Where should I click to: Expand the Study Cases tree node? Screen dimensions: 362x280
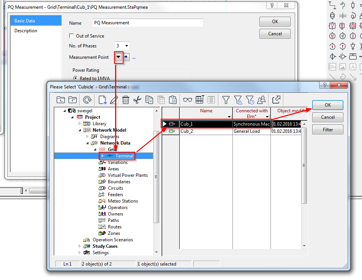[x=80, y=246]
